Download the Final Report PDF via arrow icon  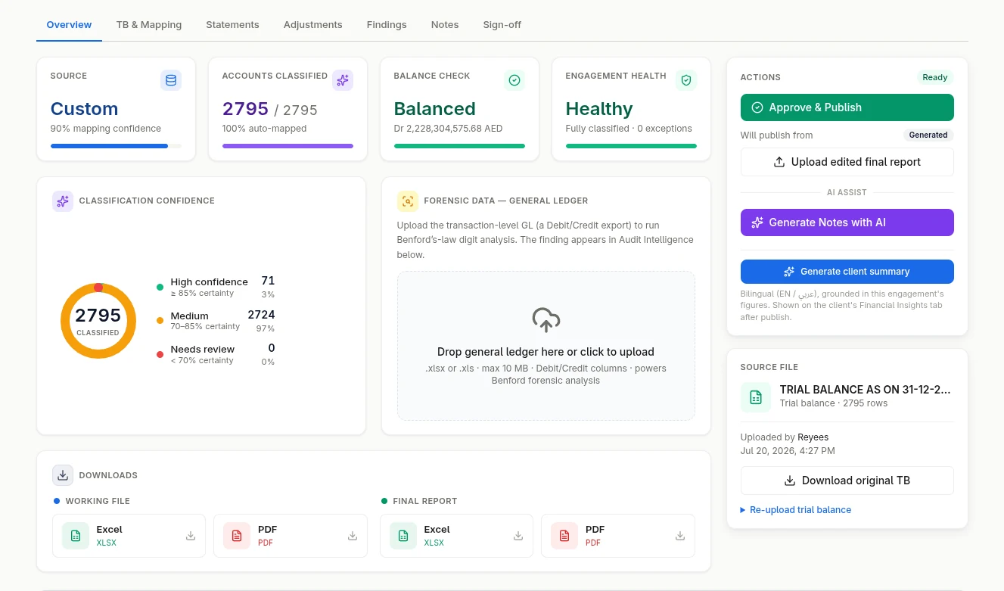tap(680, 536)
